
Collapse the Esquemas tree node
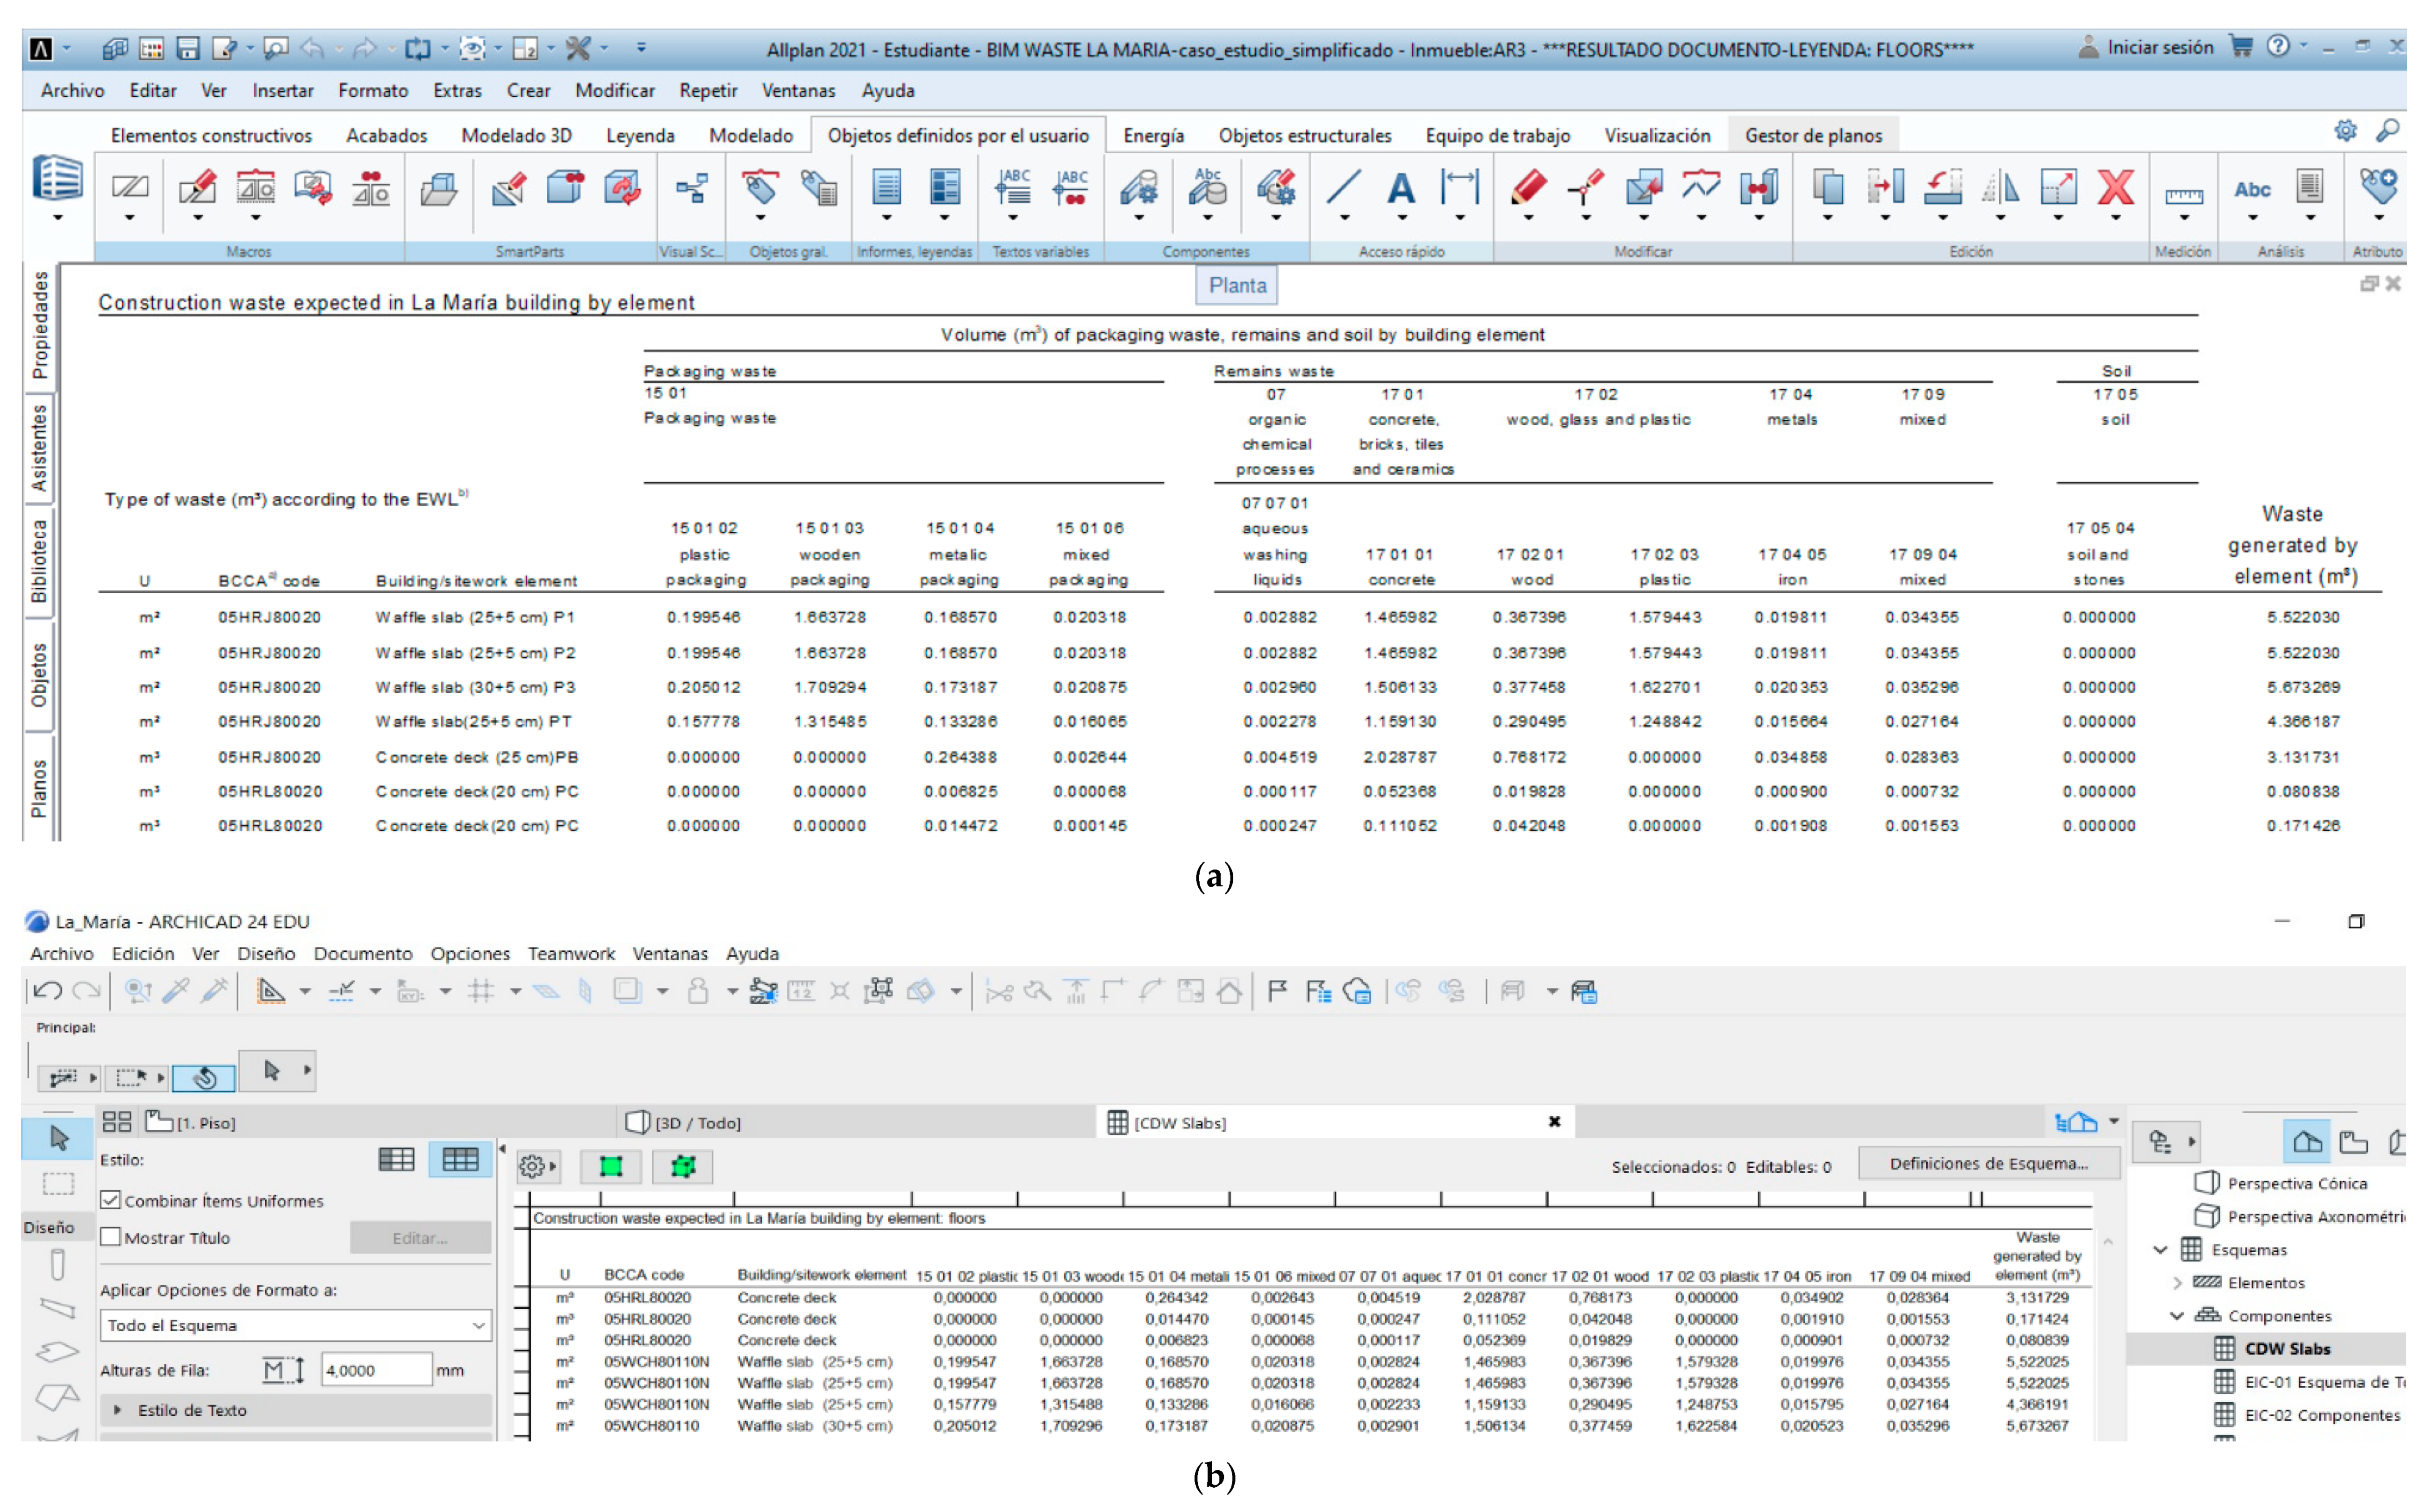[2160, 1250]
